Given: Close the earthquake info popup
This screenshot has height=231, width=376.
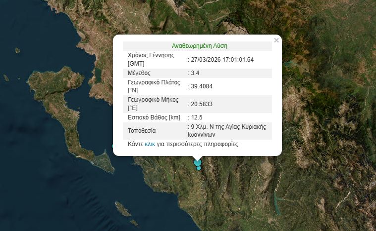Looking at the screenshot, I should [x=276, y=40].
